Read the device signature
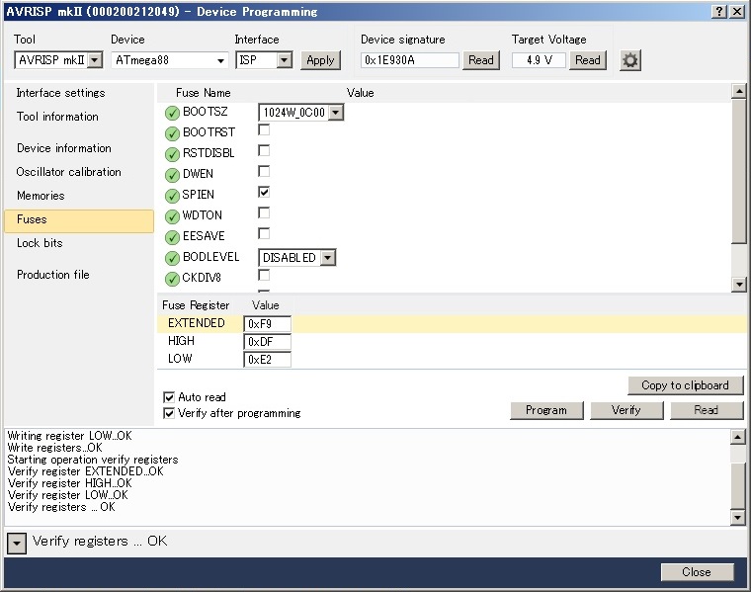The width and height of the screenshot is (751, 592). tap(481, 60)
